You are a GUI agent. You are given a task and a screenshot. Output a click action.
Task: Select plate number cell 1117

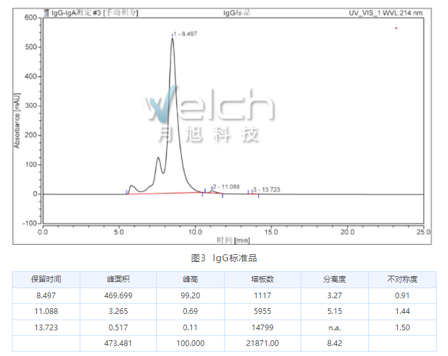pyautogui.click(x=262, y=295)
